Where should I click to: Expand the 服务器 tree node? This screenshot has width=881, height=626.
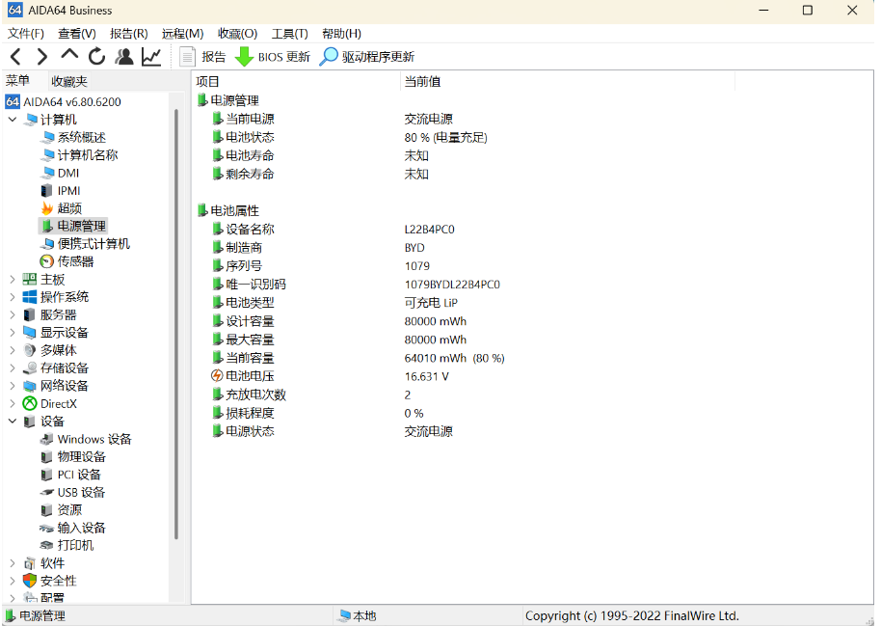13,315
